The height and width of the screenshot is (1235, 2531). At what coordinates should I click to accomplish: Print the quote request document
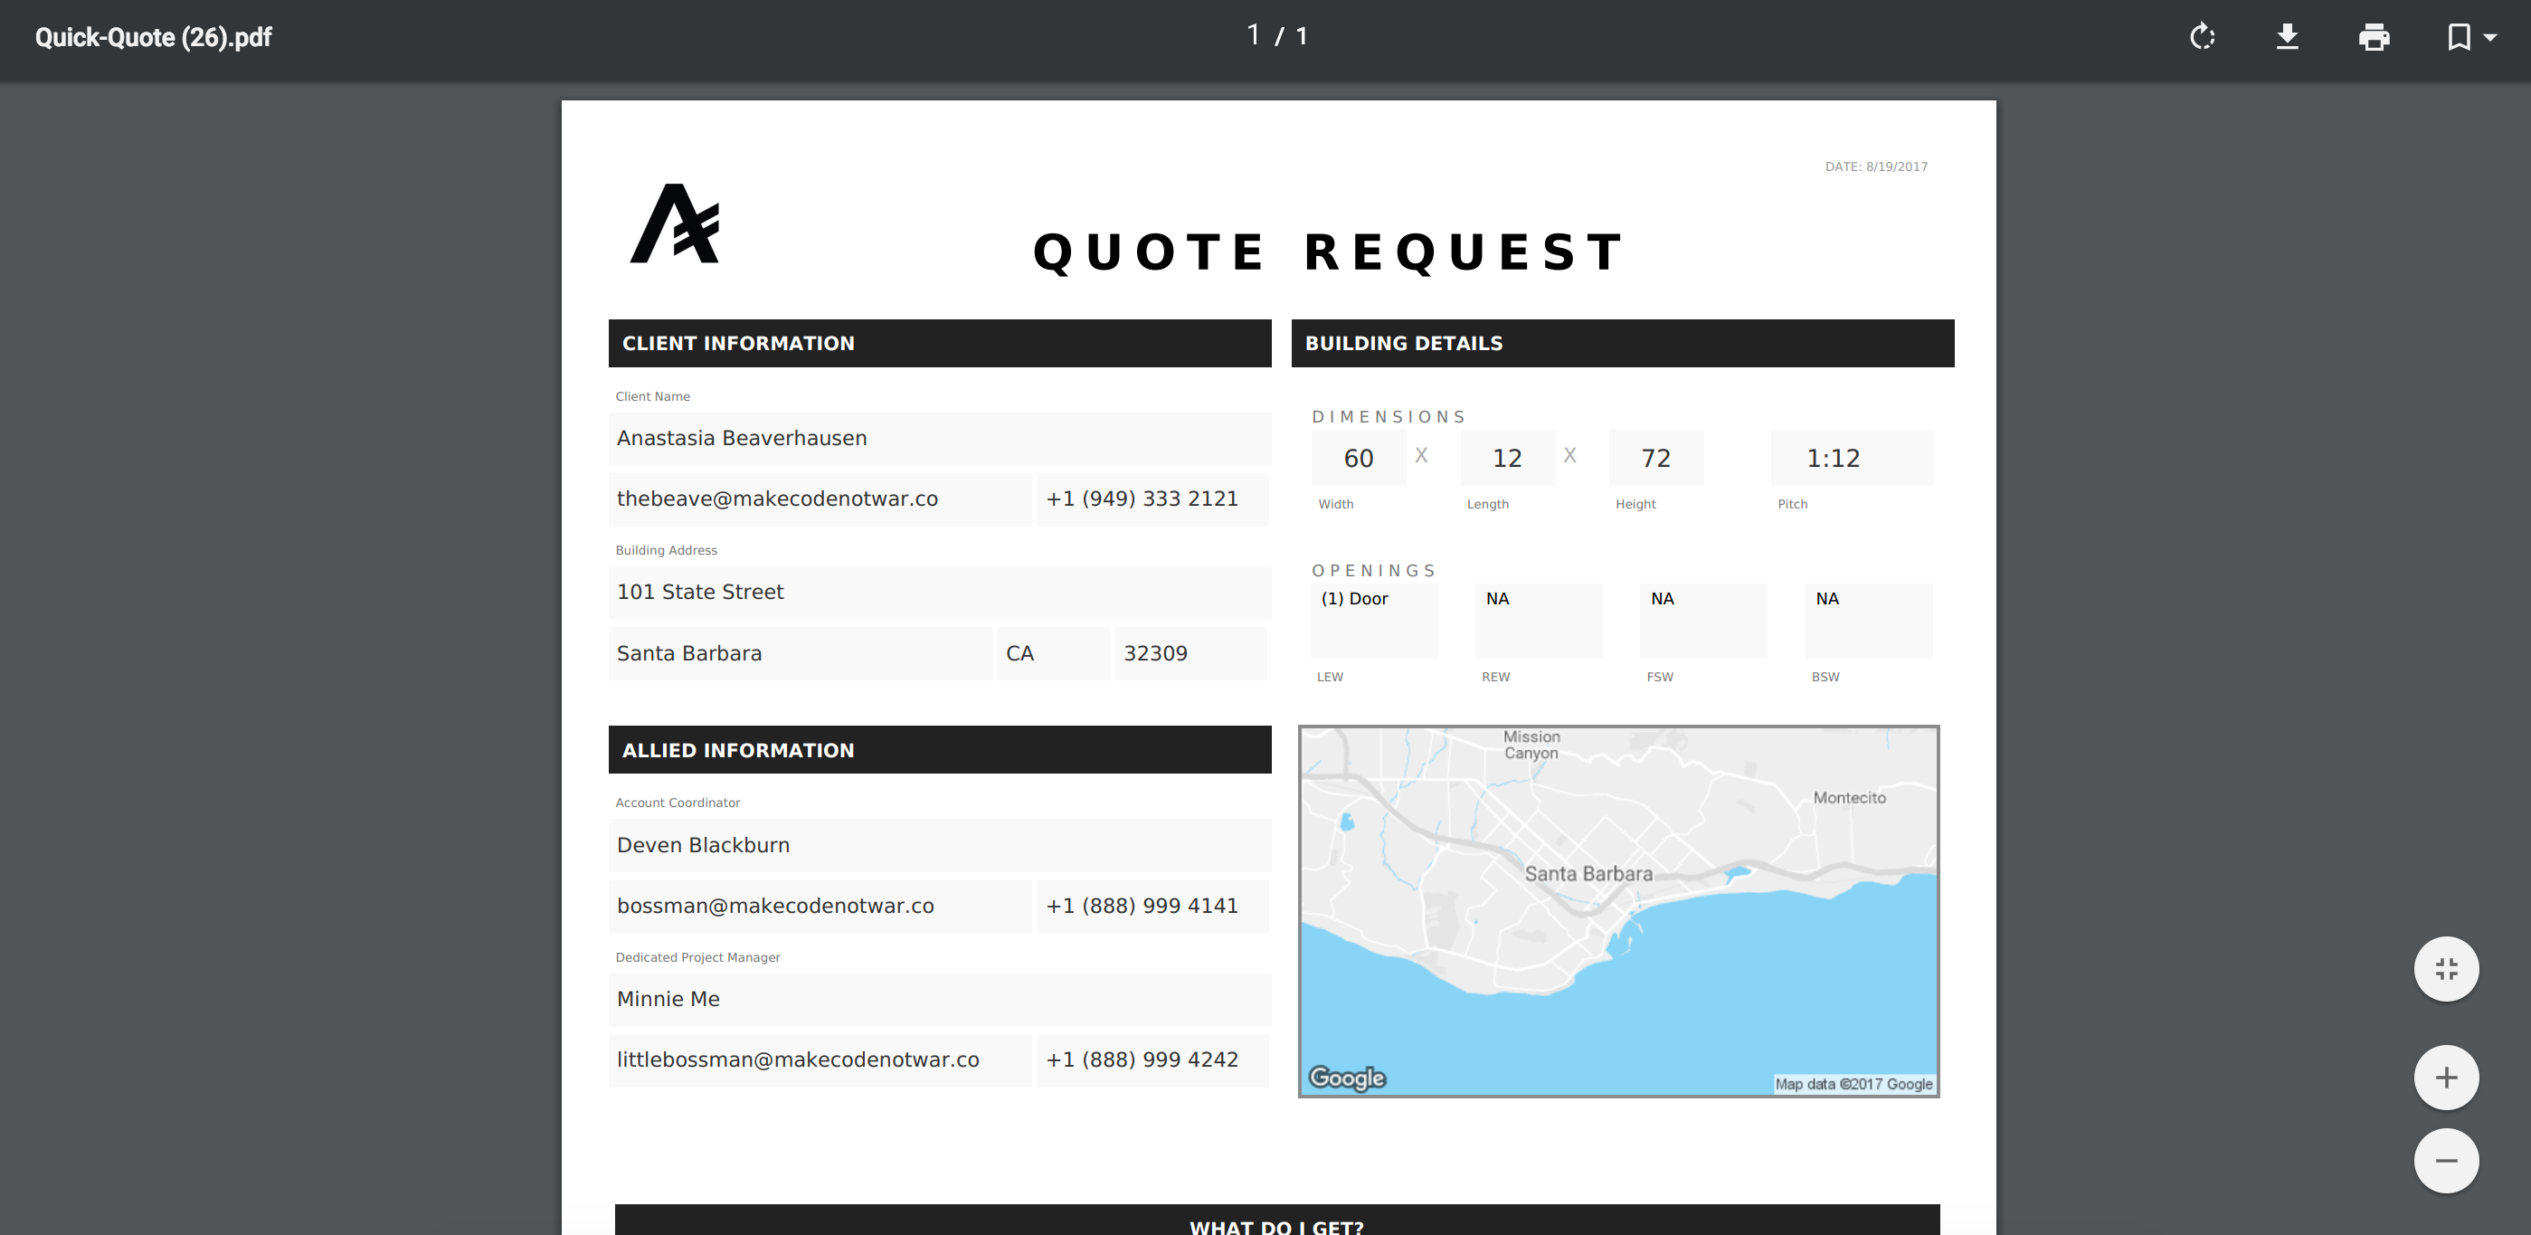[2374, 37]
